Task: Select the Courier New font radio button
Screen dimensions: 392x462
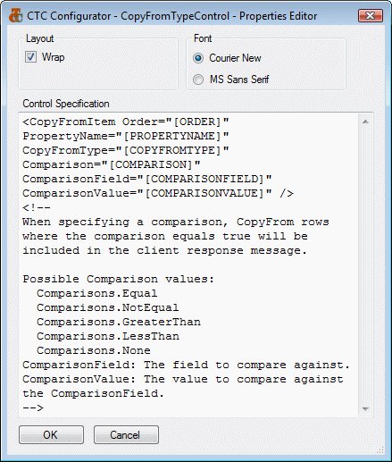Action: click(x=198, y=58)
